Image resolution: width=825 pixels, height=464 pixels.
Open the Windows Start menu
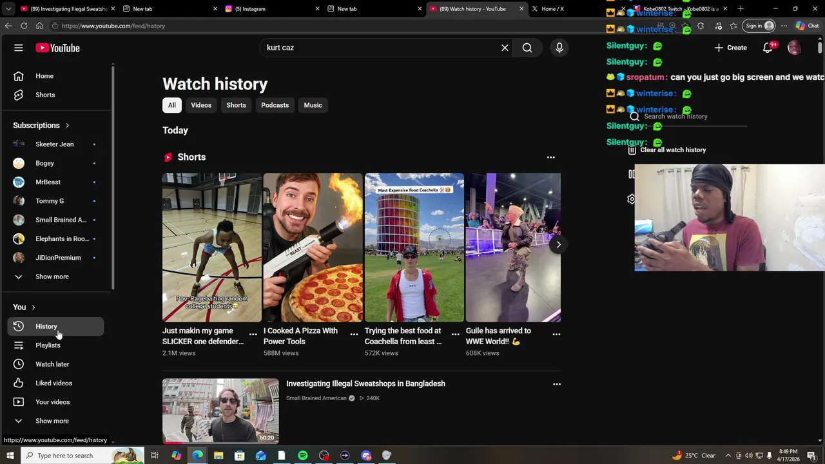pos(10,456)
